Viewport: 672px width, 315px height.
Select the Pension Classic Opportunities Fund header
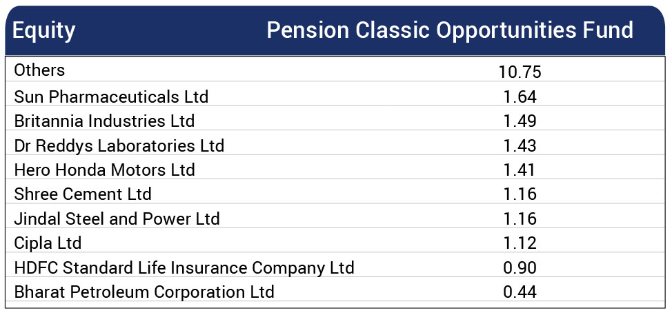(450, 31)
